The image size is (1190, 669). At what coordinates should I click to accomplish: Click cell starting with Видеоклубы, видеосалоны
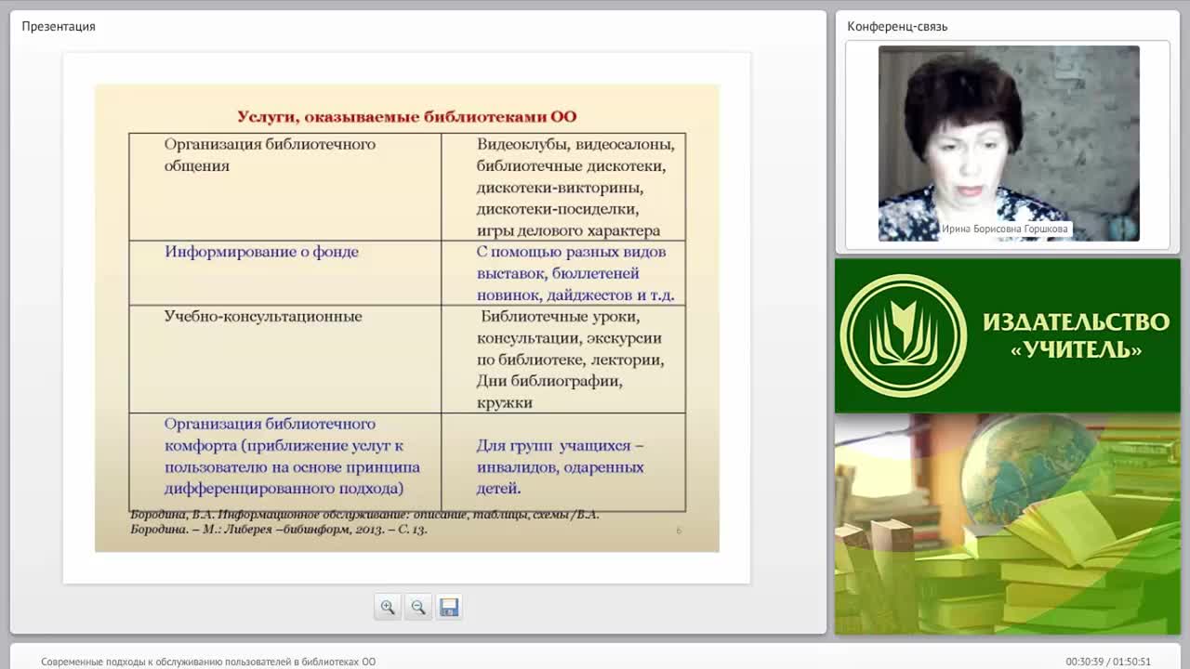coord(563,187)
